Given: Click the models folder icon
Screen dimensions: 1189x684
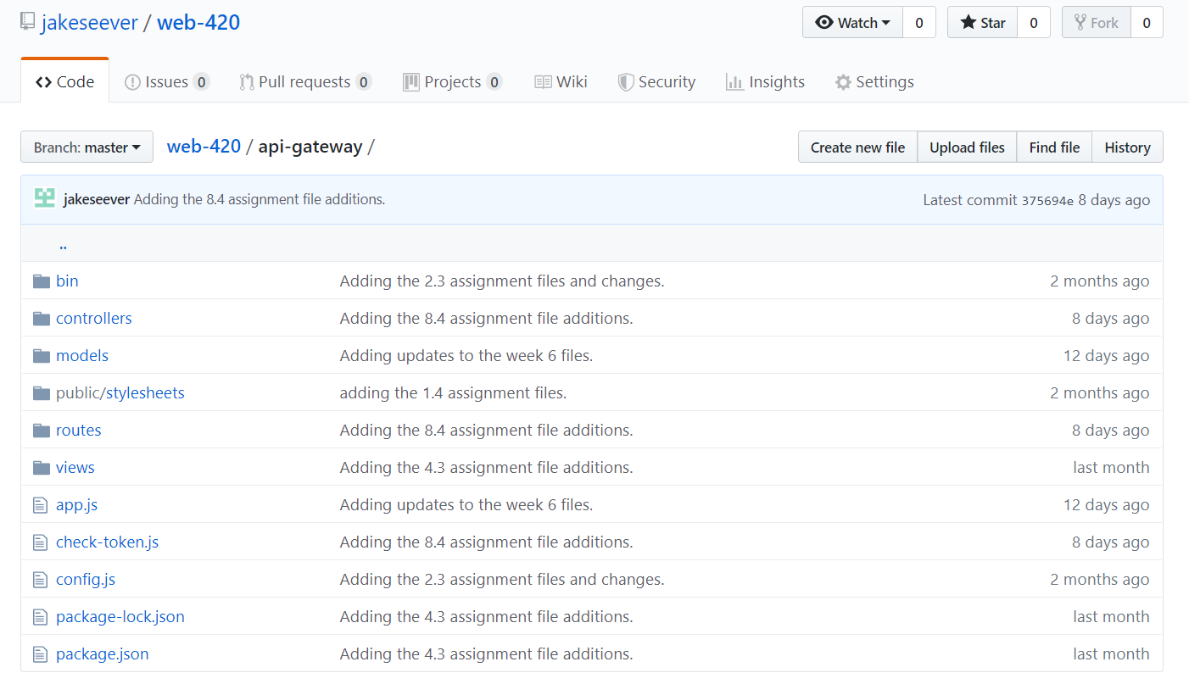Looking at the screenshot, I should click(x=42, y=355).
